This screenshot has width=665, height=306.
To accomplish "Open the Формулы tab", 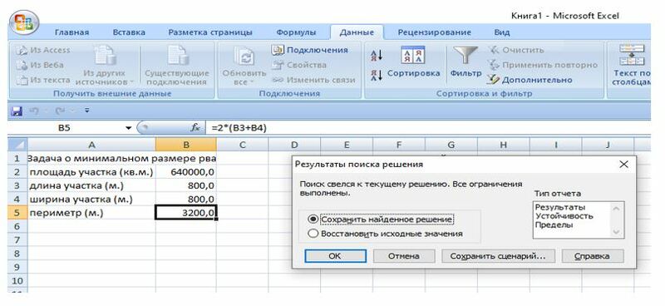I will (x=296, y=32).
